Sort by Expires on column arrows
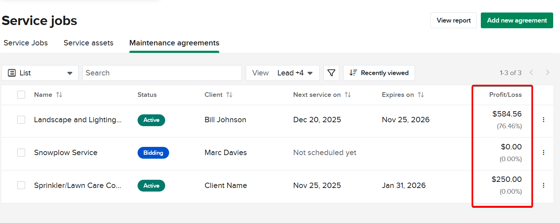 [421, 95]
